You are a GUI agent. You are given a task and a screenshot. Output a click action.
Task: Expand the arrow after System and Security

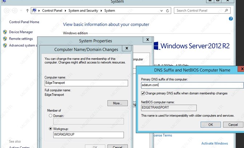click(101, 11)
